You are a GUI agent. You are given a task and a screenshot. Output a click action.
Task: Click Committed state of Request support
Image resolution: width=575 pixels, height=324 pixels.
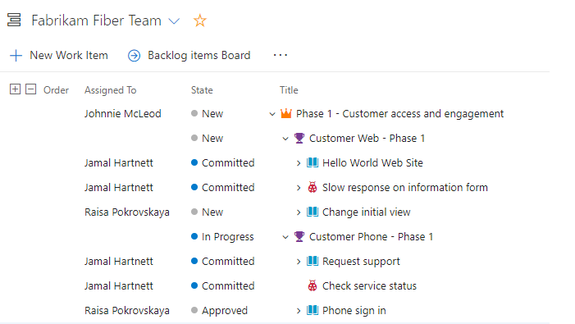click(222, 262)
